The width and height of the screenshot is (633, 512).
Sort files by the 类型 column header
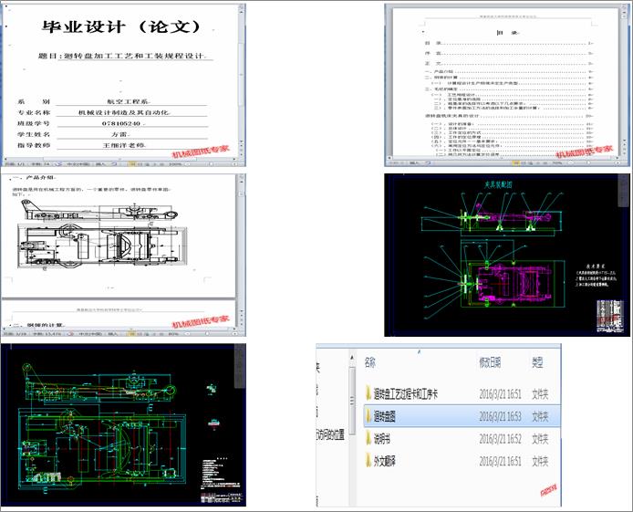(537, 362)
